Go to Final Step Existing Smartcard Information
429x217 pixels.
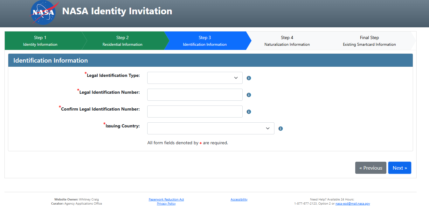[x=370, y=41]
